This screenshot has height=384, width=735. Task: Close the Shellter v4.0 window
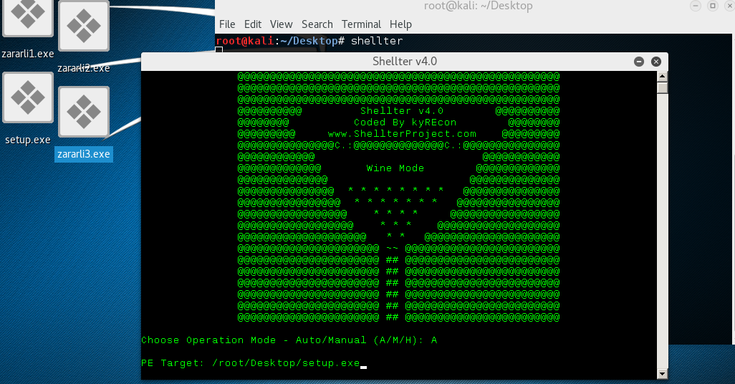655,62
